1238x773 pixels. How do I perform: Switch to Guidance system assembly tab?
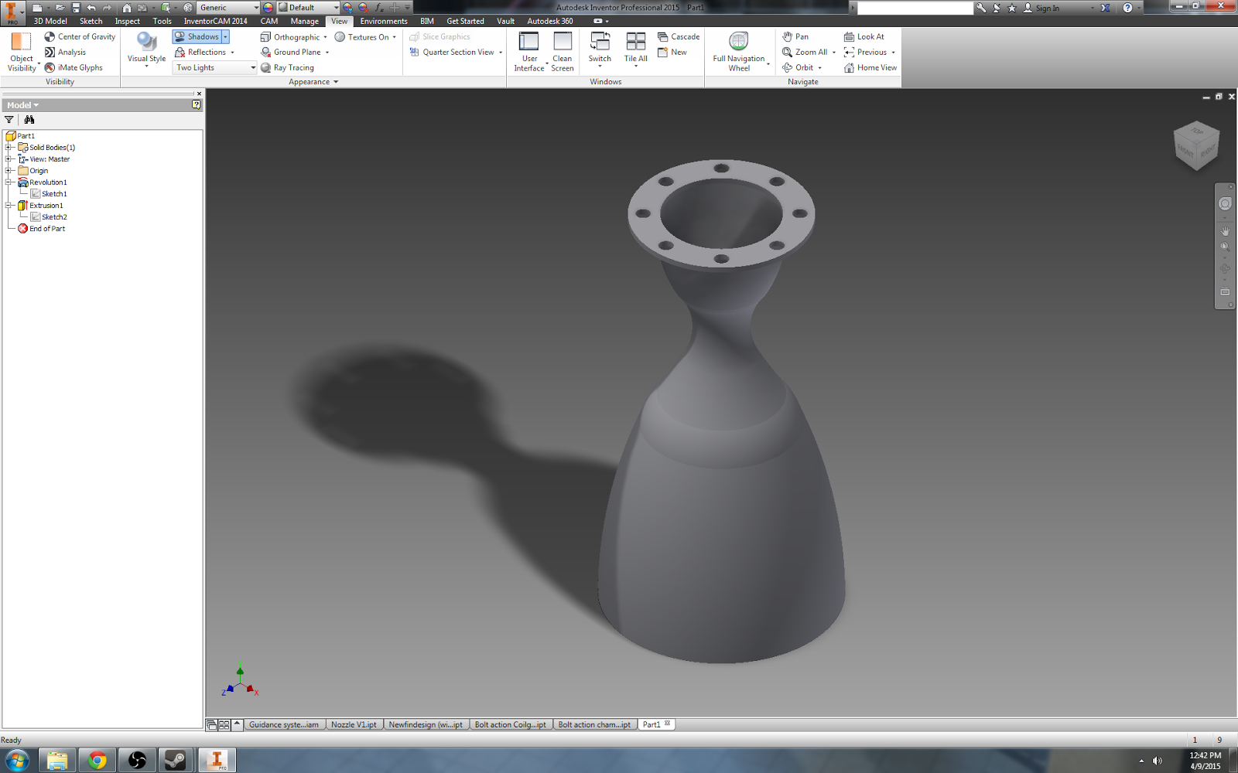click(x=284, y=724)
